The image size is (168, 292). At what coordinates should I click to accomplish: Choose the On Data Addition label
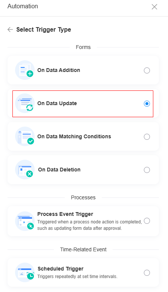59,70
